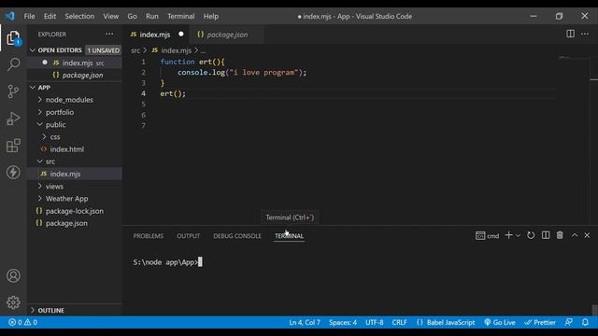Split the terminal panel
Screen dimensions: 598x336
point(546,235)
